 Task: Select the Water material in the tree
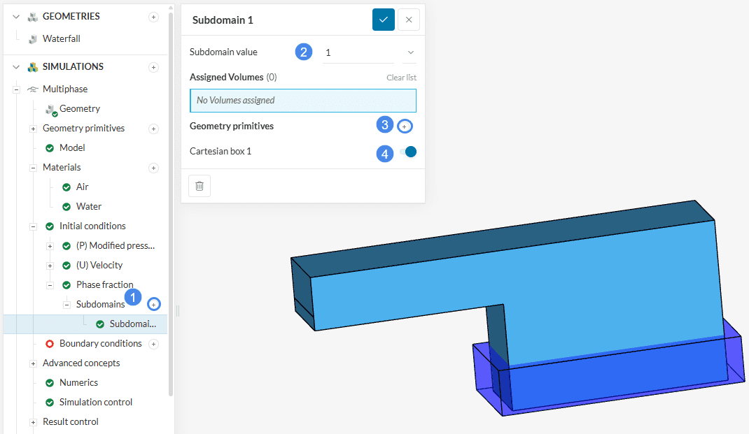coord(88,207)
